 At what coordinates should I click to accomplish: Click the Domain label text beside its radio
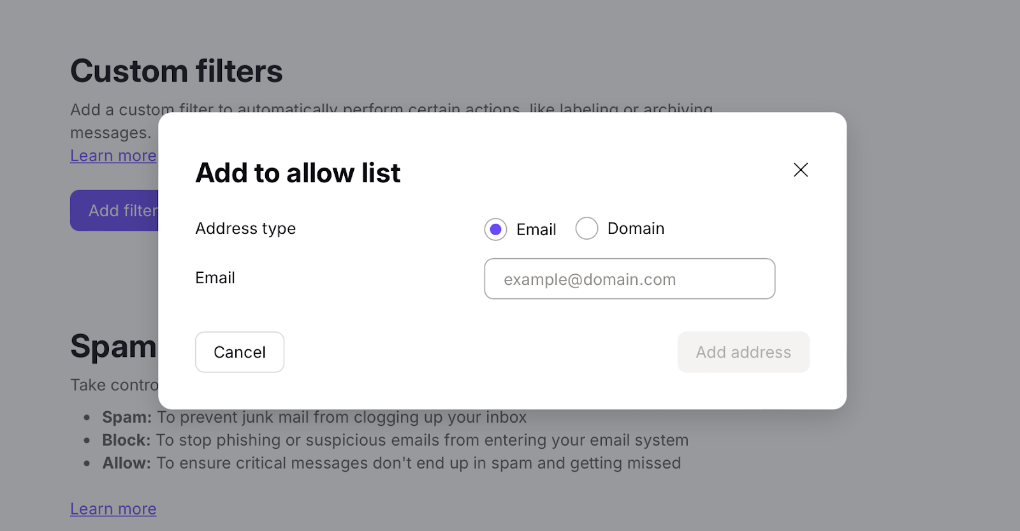coord(636,228)
